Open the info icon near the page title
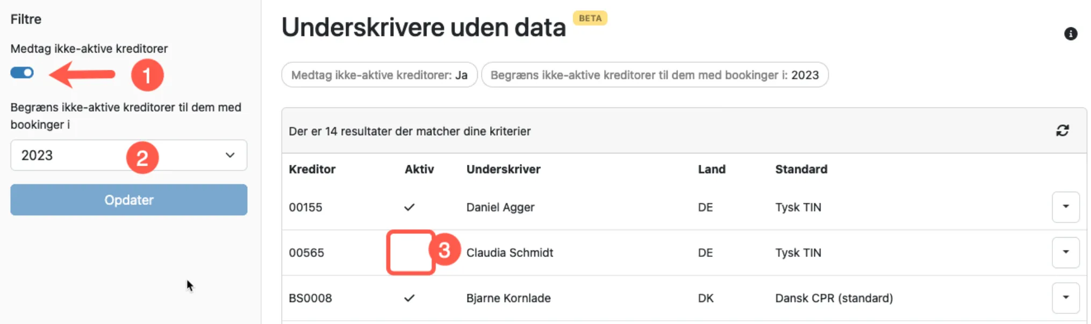This screenshot has width=1091, height=324. coord(1071,34)
